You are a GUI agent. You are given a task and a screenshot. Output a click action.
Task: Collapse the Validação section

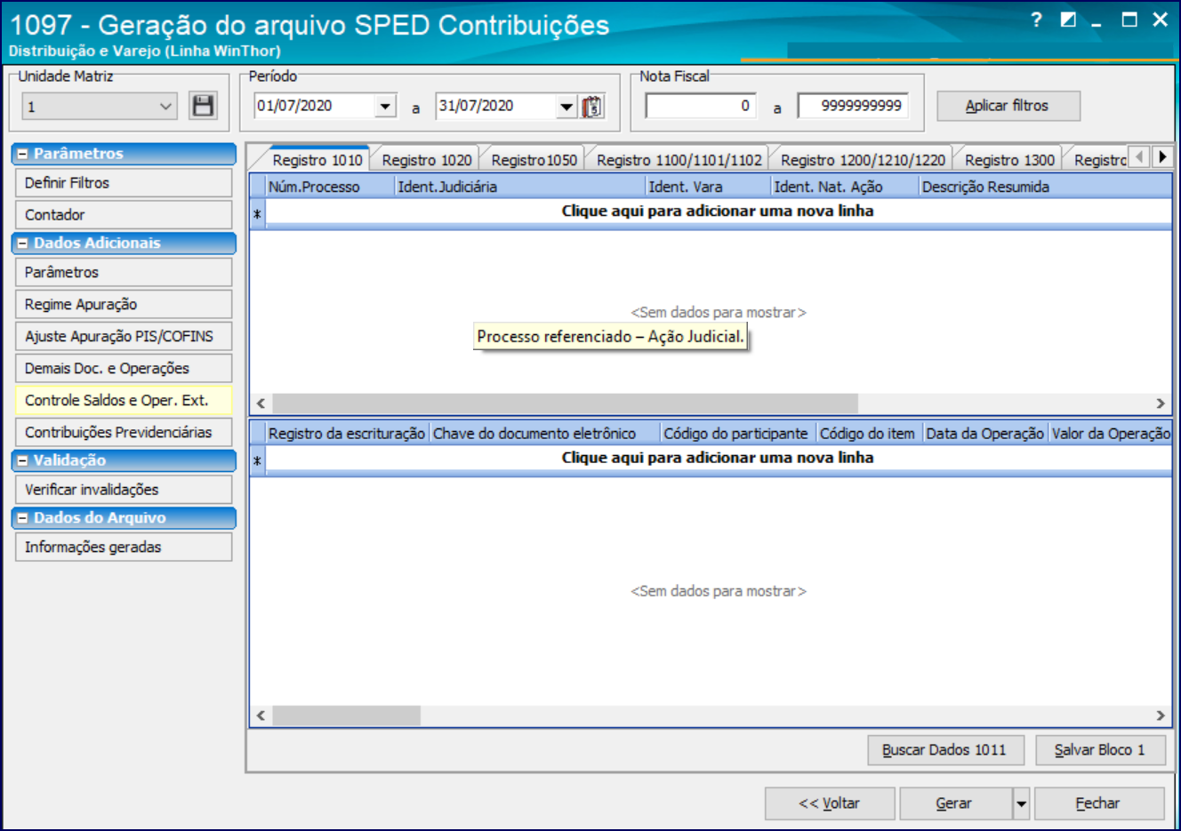pos(23,460)
